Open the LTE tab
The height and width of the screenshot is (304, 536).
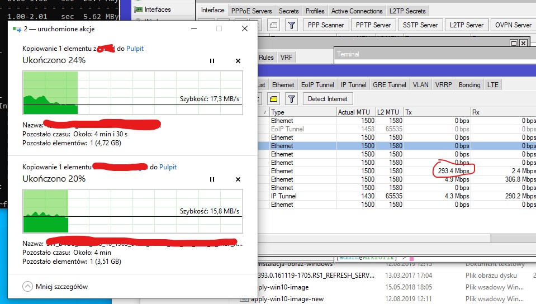[x=492, y=85]
